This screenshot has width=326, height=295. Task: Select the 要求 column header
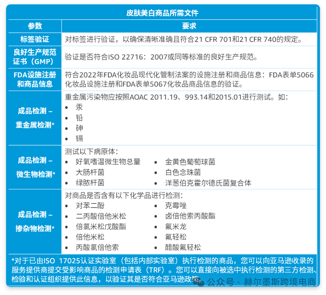click(x=189, y=26)
